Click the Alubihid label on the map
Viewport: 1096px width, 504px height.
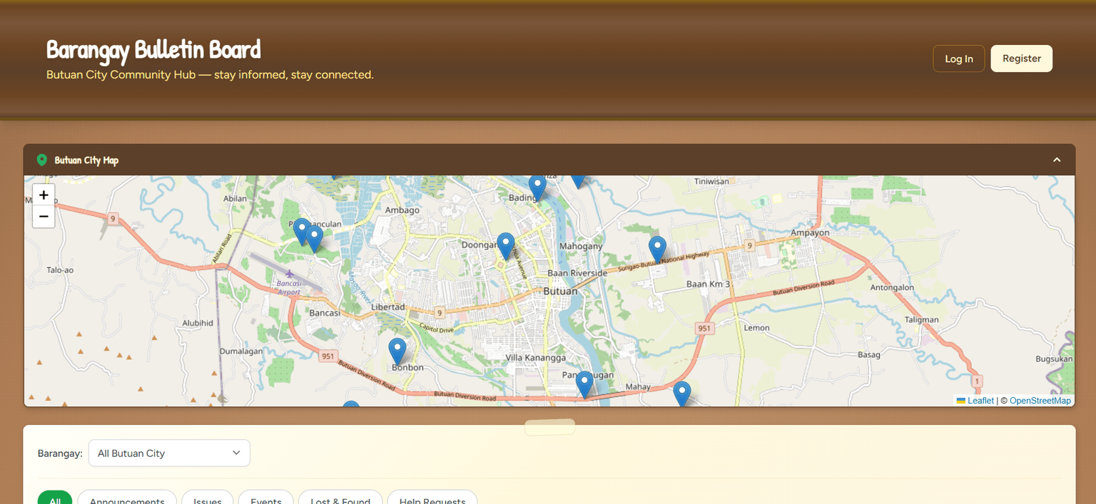pos(198,323)
